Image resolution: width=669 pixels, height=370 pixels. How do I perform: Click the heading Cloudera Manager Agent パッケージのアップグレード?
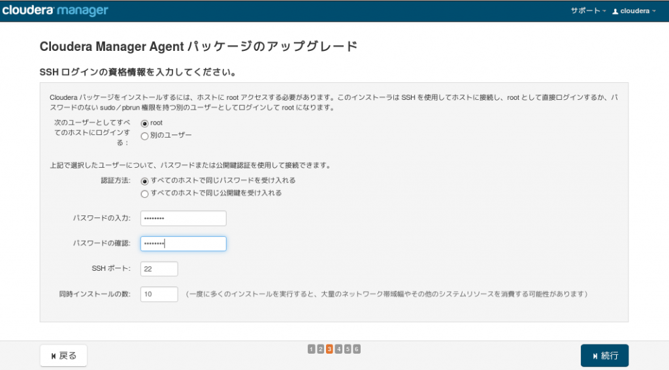[199, 46]
